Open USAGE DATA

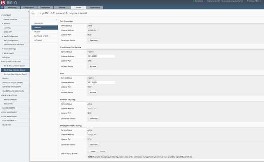tap(7, 125)
